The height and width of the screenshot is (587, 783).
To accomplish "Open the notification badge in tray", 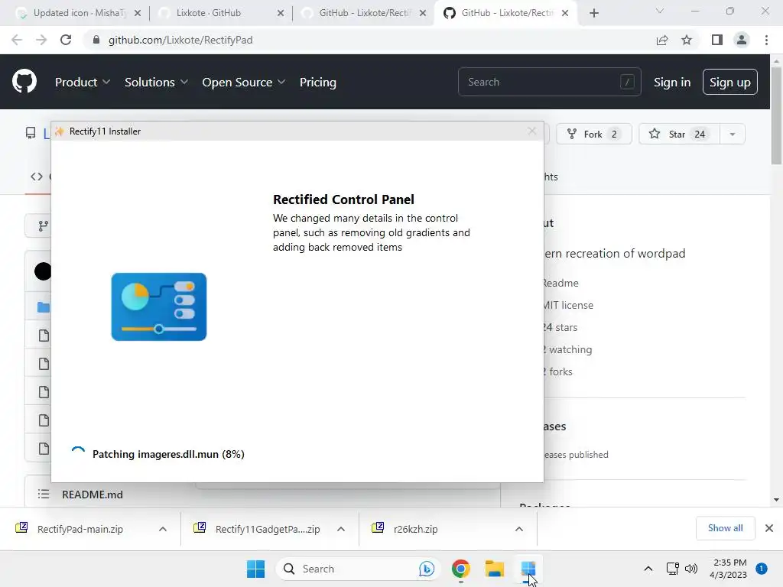I will pos(762,569).
